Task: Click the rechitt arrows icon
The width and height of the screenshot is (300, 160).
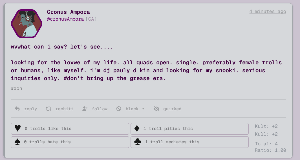Action: [x=48, y=109]
